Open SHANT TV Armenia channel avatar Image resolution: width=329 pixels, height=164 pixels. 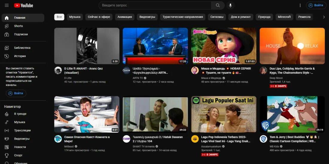(126, 139)
